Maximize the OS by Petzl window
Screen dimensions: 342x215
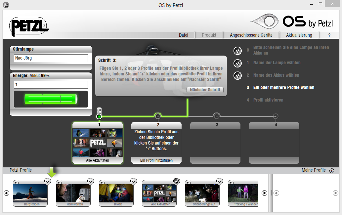[x=321, y=4]
